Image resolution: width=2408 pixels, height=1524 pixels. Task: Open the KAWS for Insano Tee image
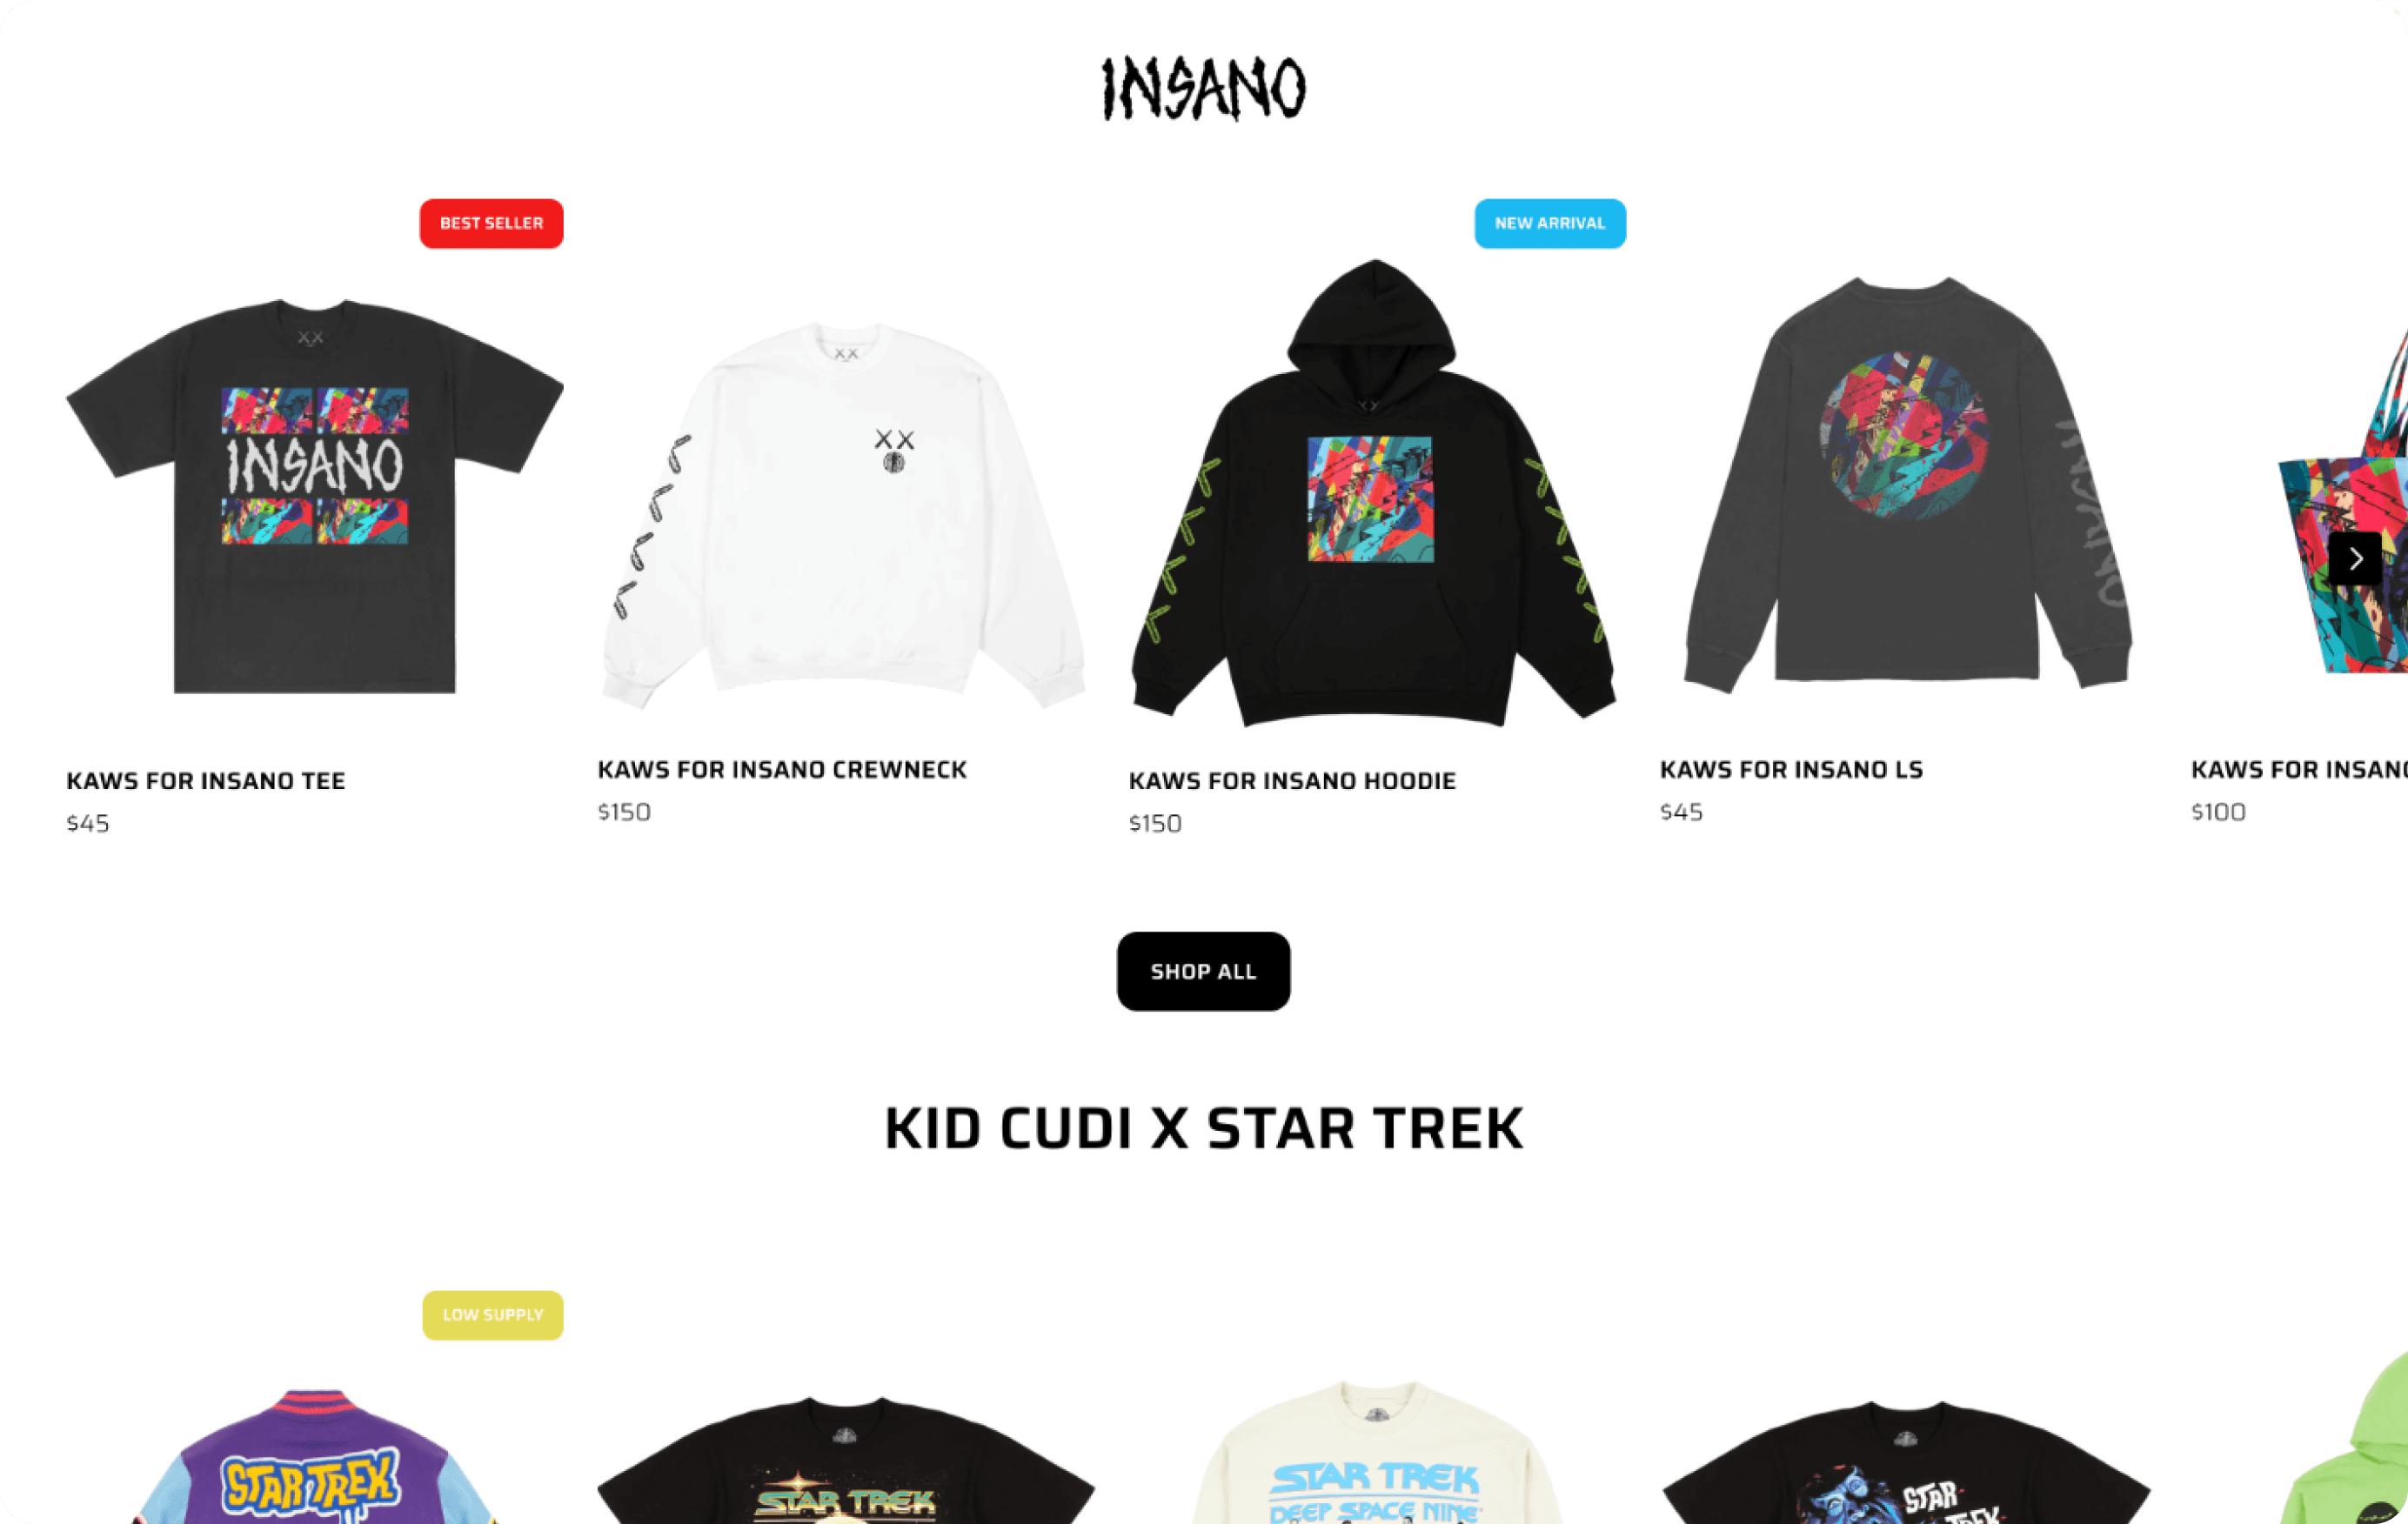[315, 495]
